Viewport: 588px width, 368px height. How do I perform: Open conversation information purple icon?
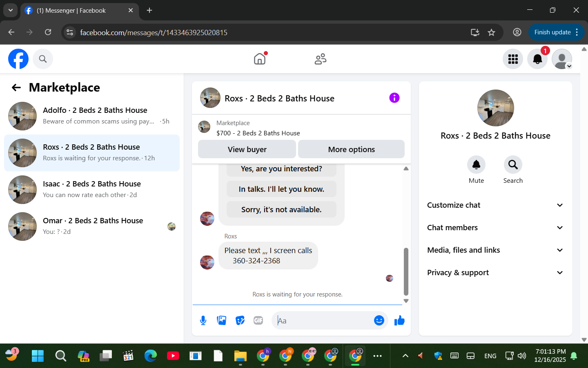coord(394,98)
